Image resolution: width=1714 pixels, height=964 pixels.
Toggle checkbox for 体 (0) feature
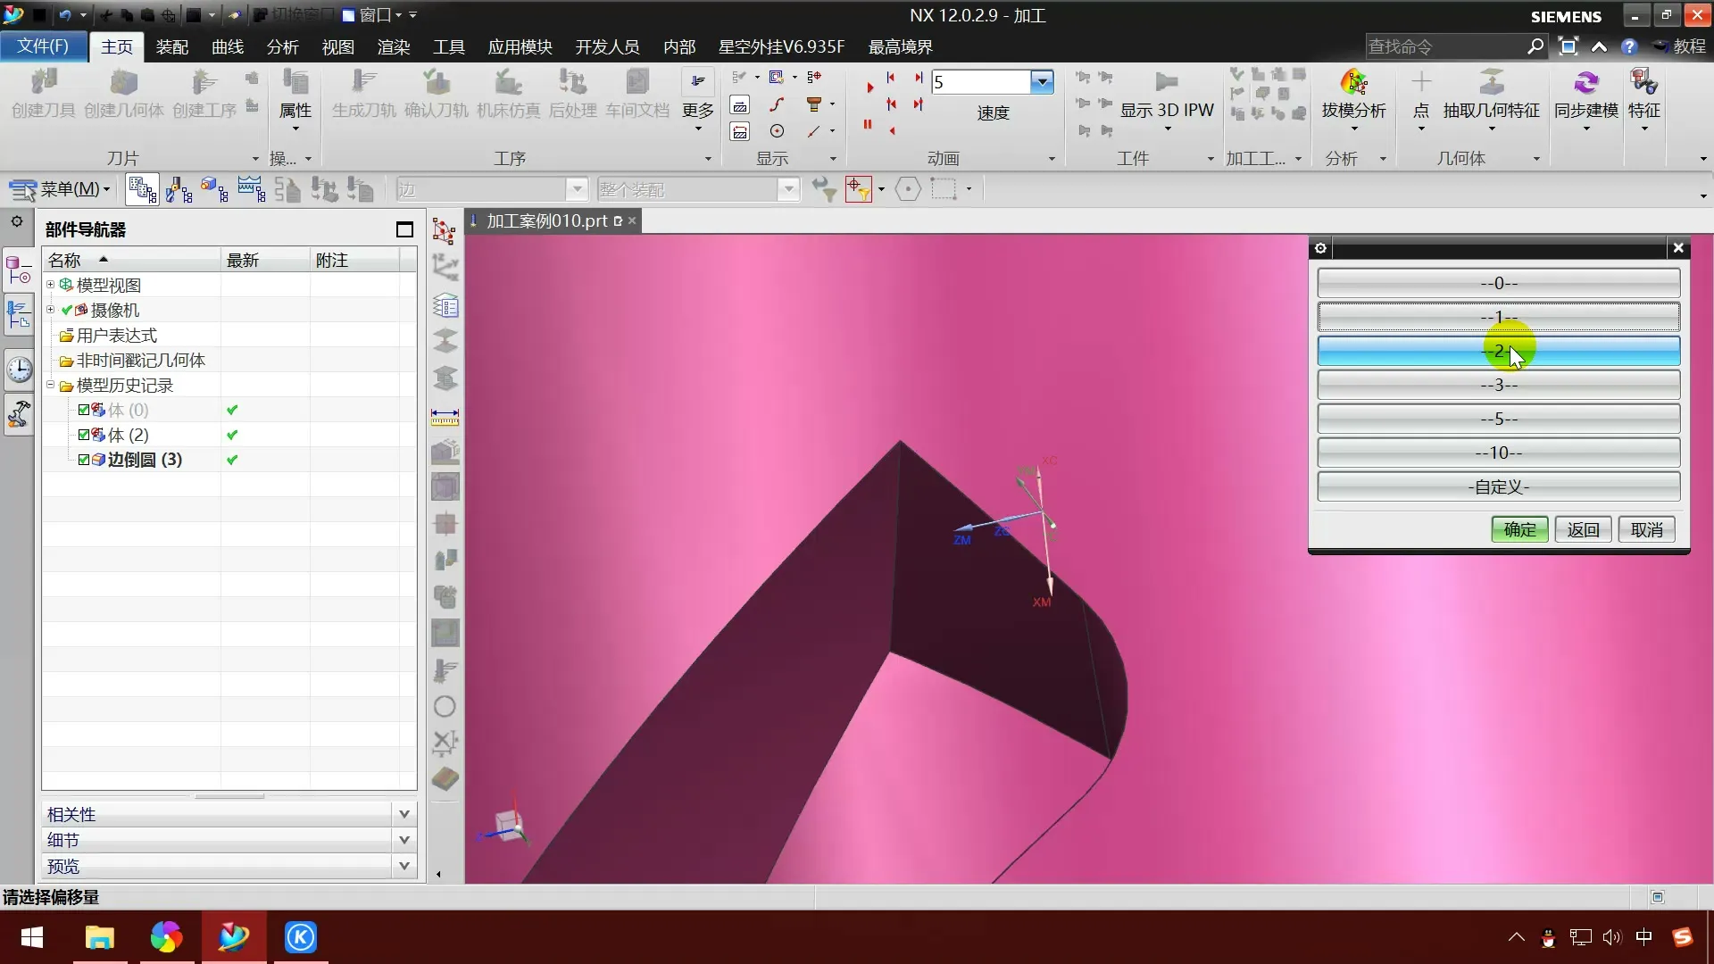[84, 410]
